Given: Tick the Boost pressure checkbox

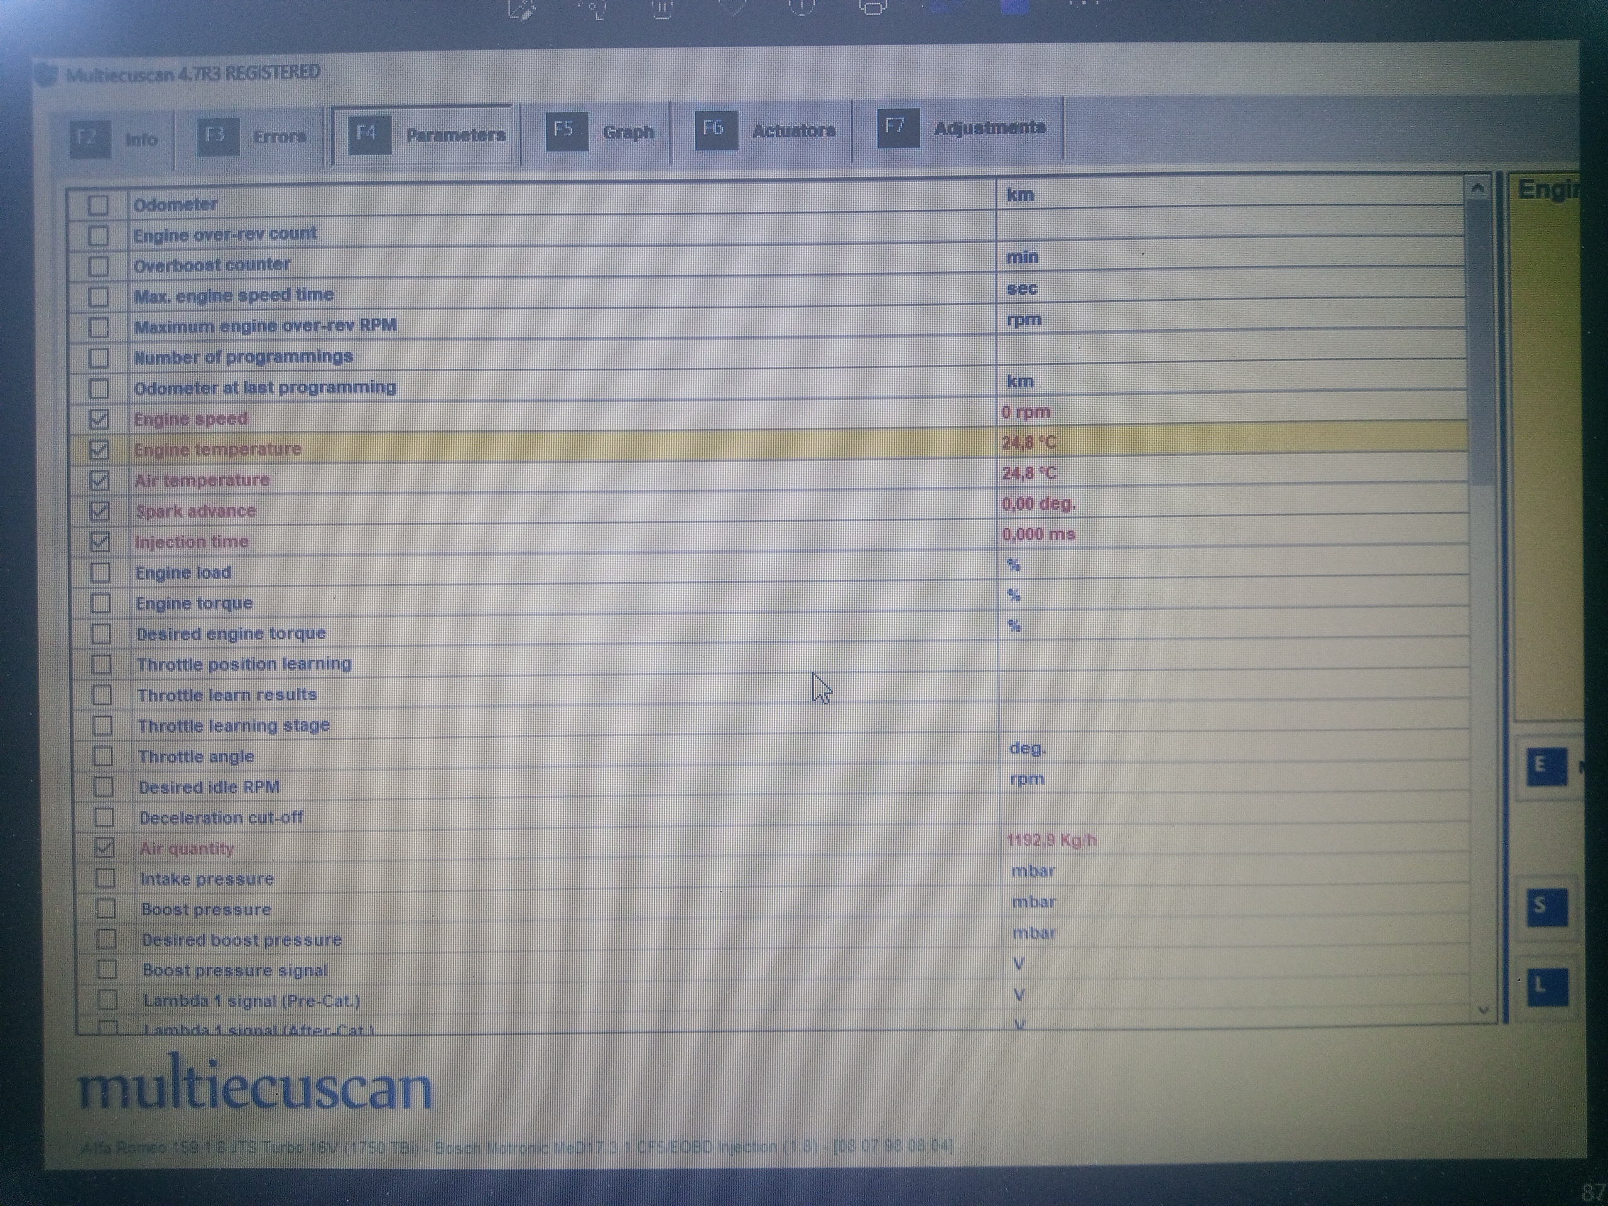Looking at the screenshot, I should [x=106, y=909].
